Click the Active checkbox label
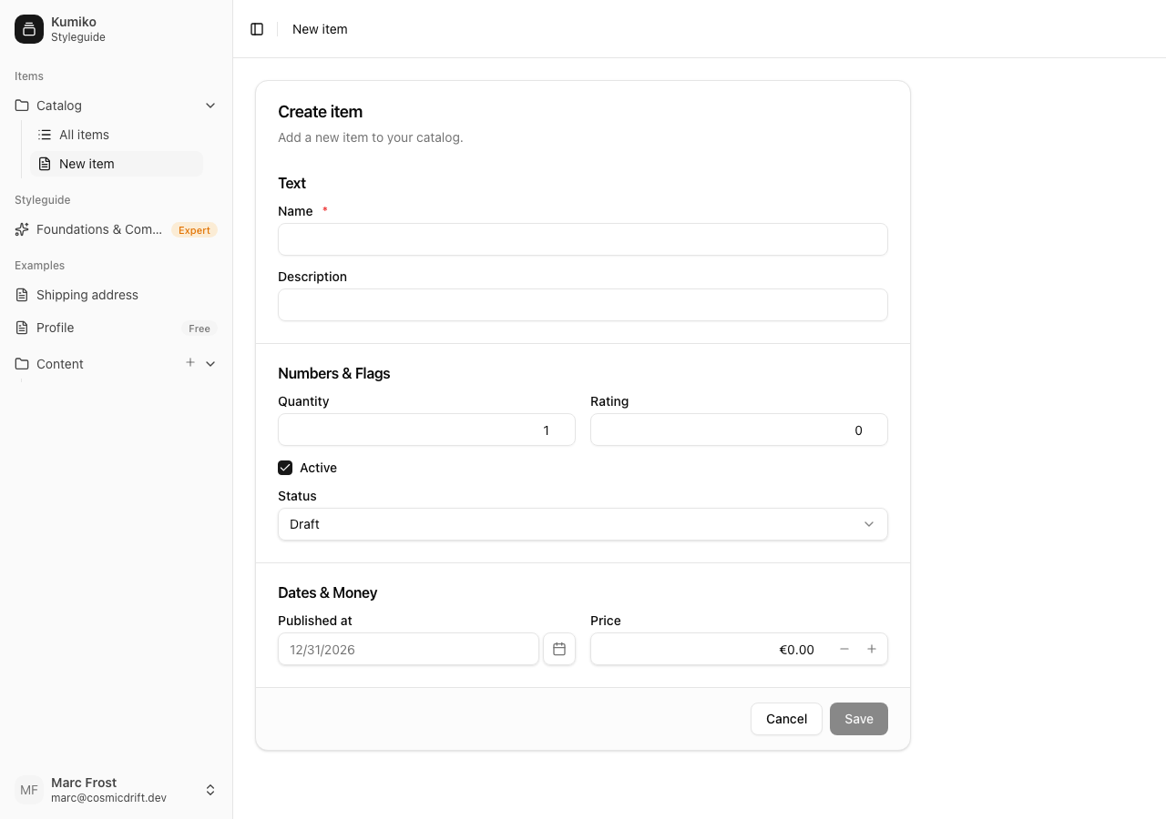Viewport: 1166px width, 819px height. click(x=318, y=468)
